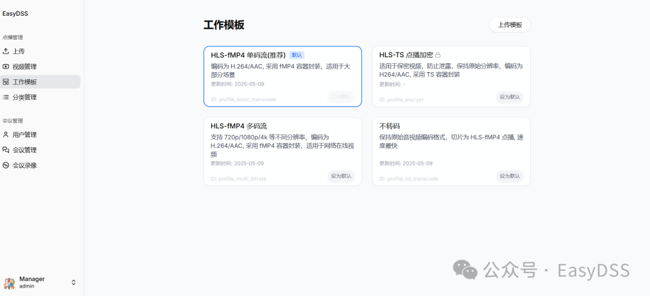The height and width of the screenshot is (296, 650).
Task: Click the 多码流 card description text
Action: click(x=283, y=146)
